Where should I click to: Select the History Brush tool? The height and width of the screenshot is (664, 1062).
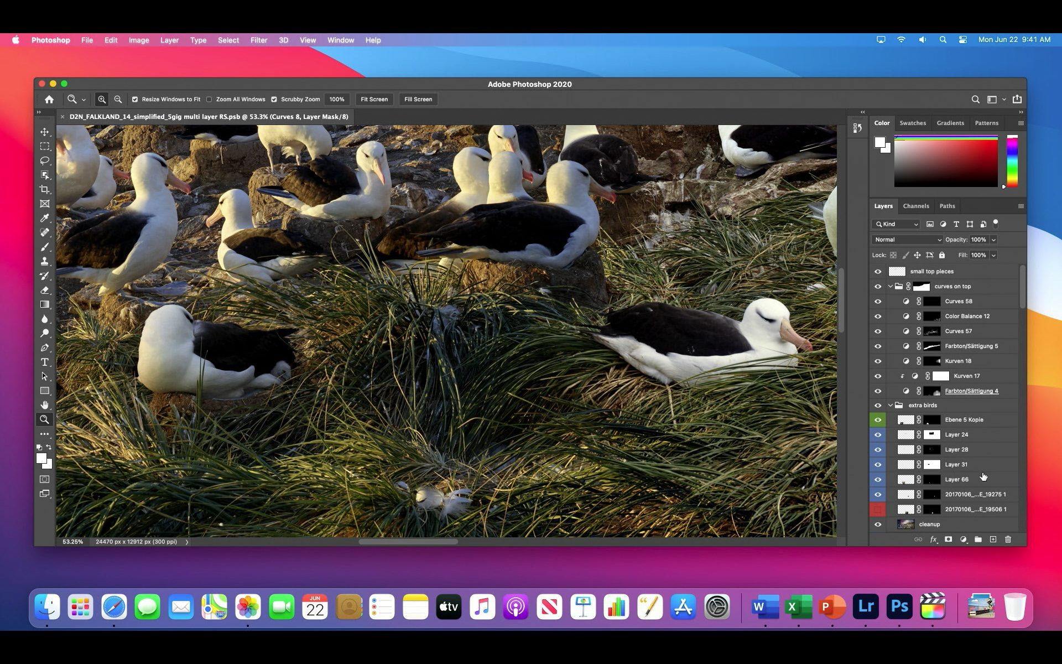45,276
